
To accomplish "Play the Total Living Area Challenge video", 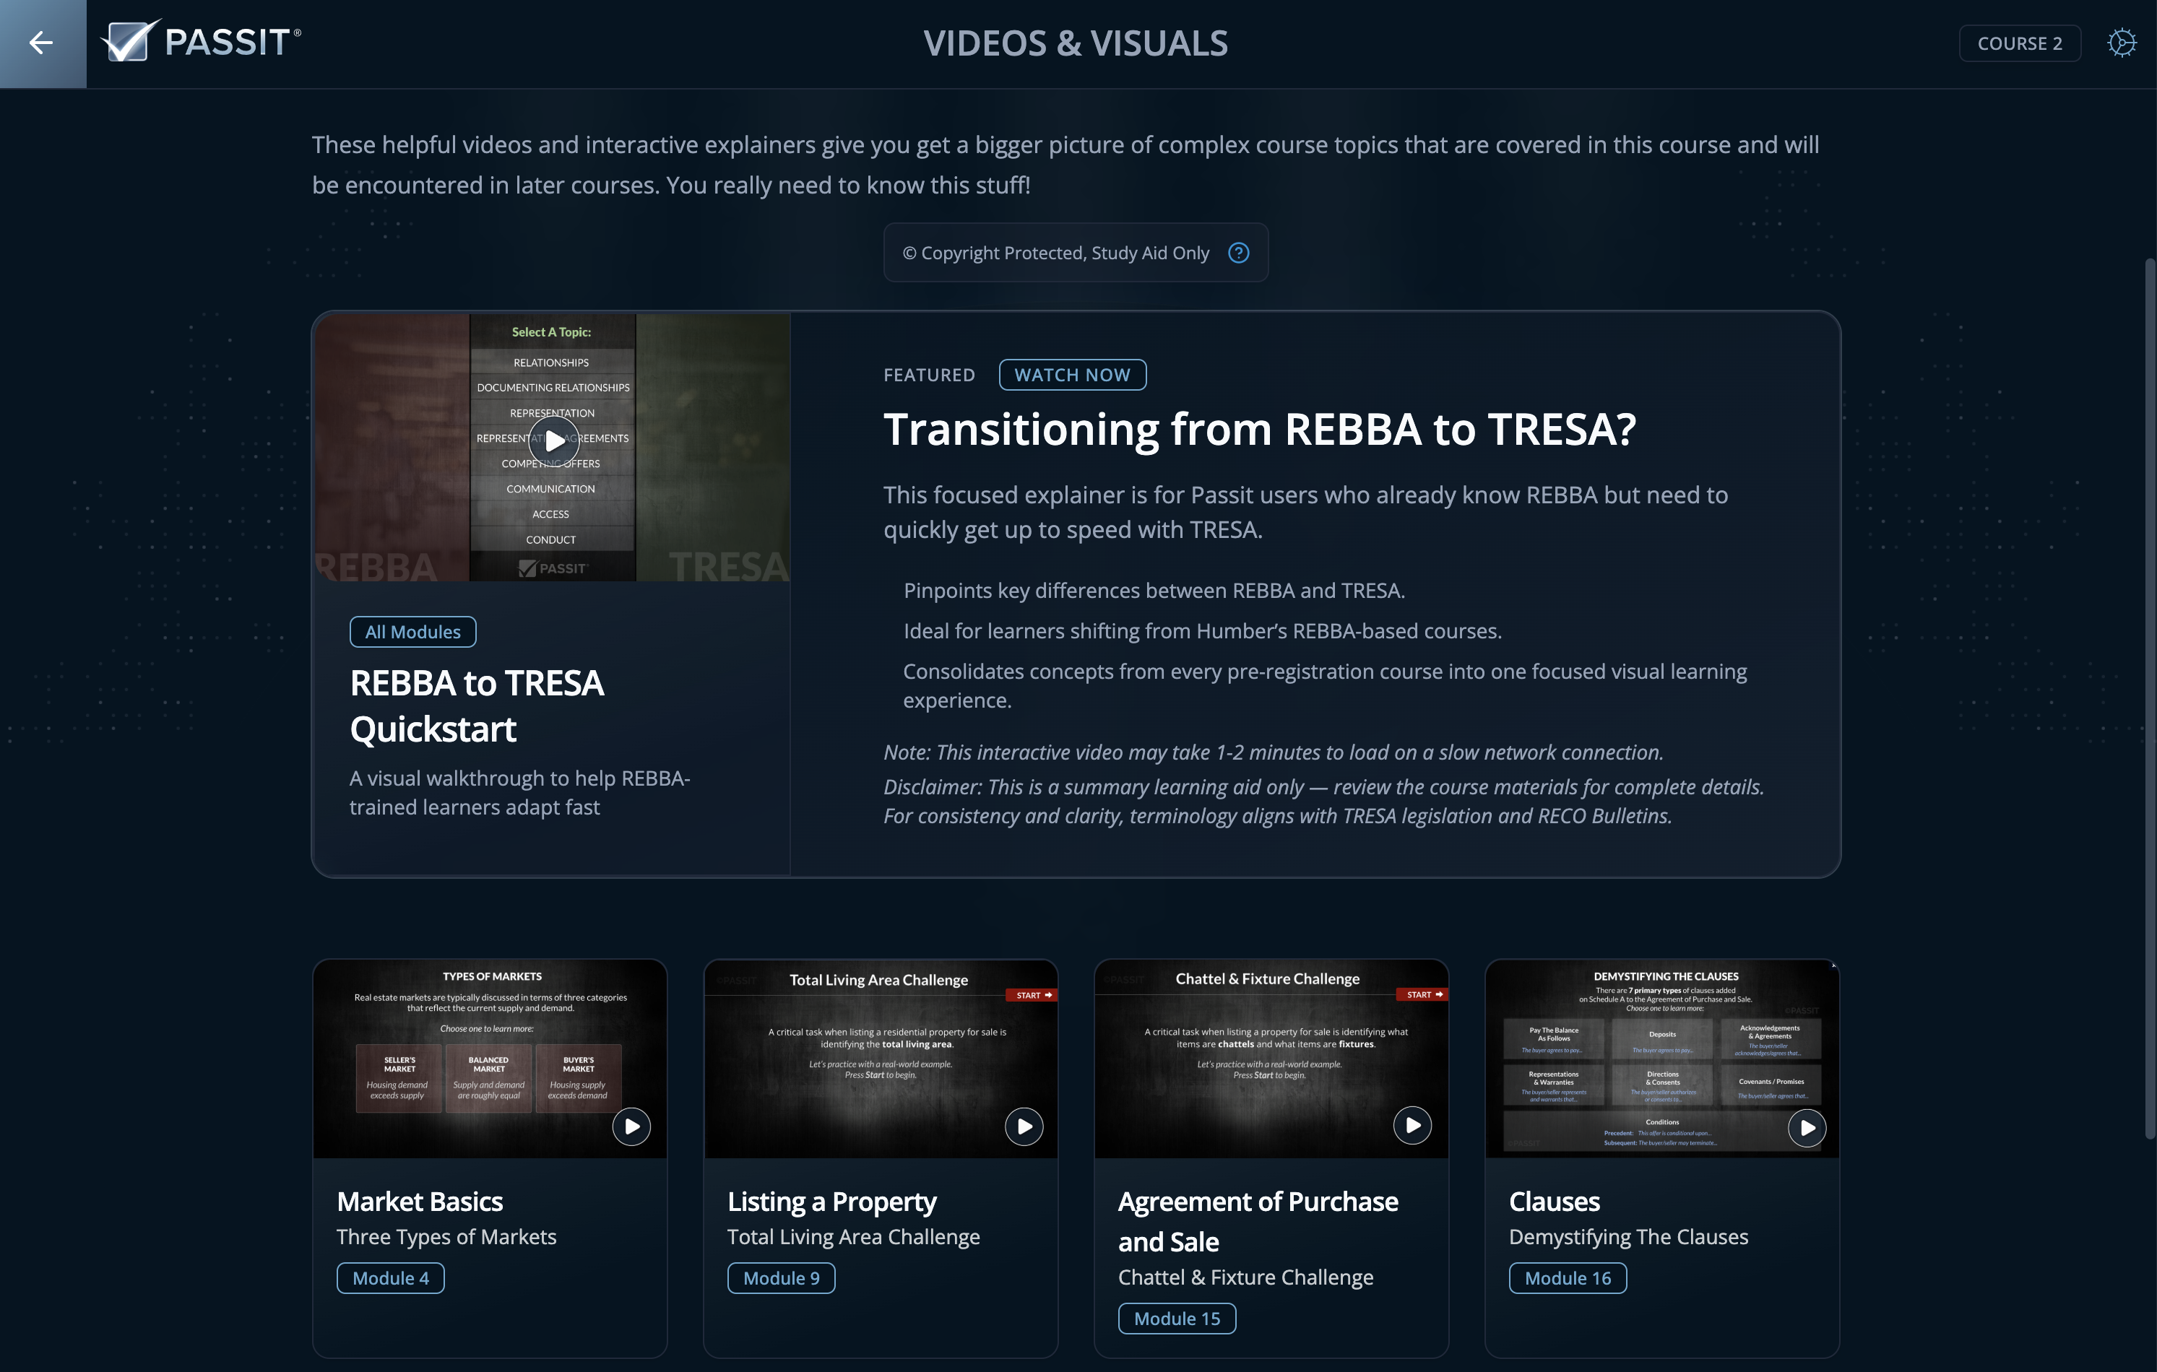I will (1024, 1126).
